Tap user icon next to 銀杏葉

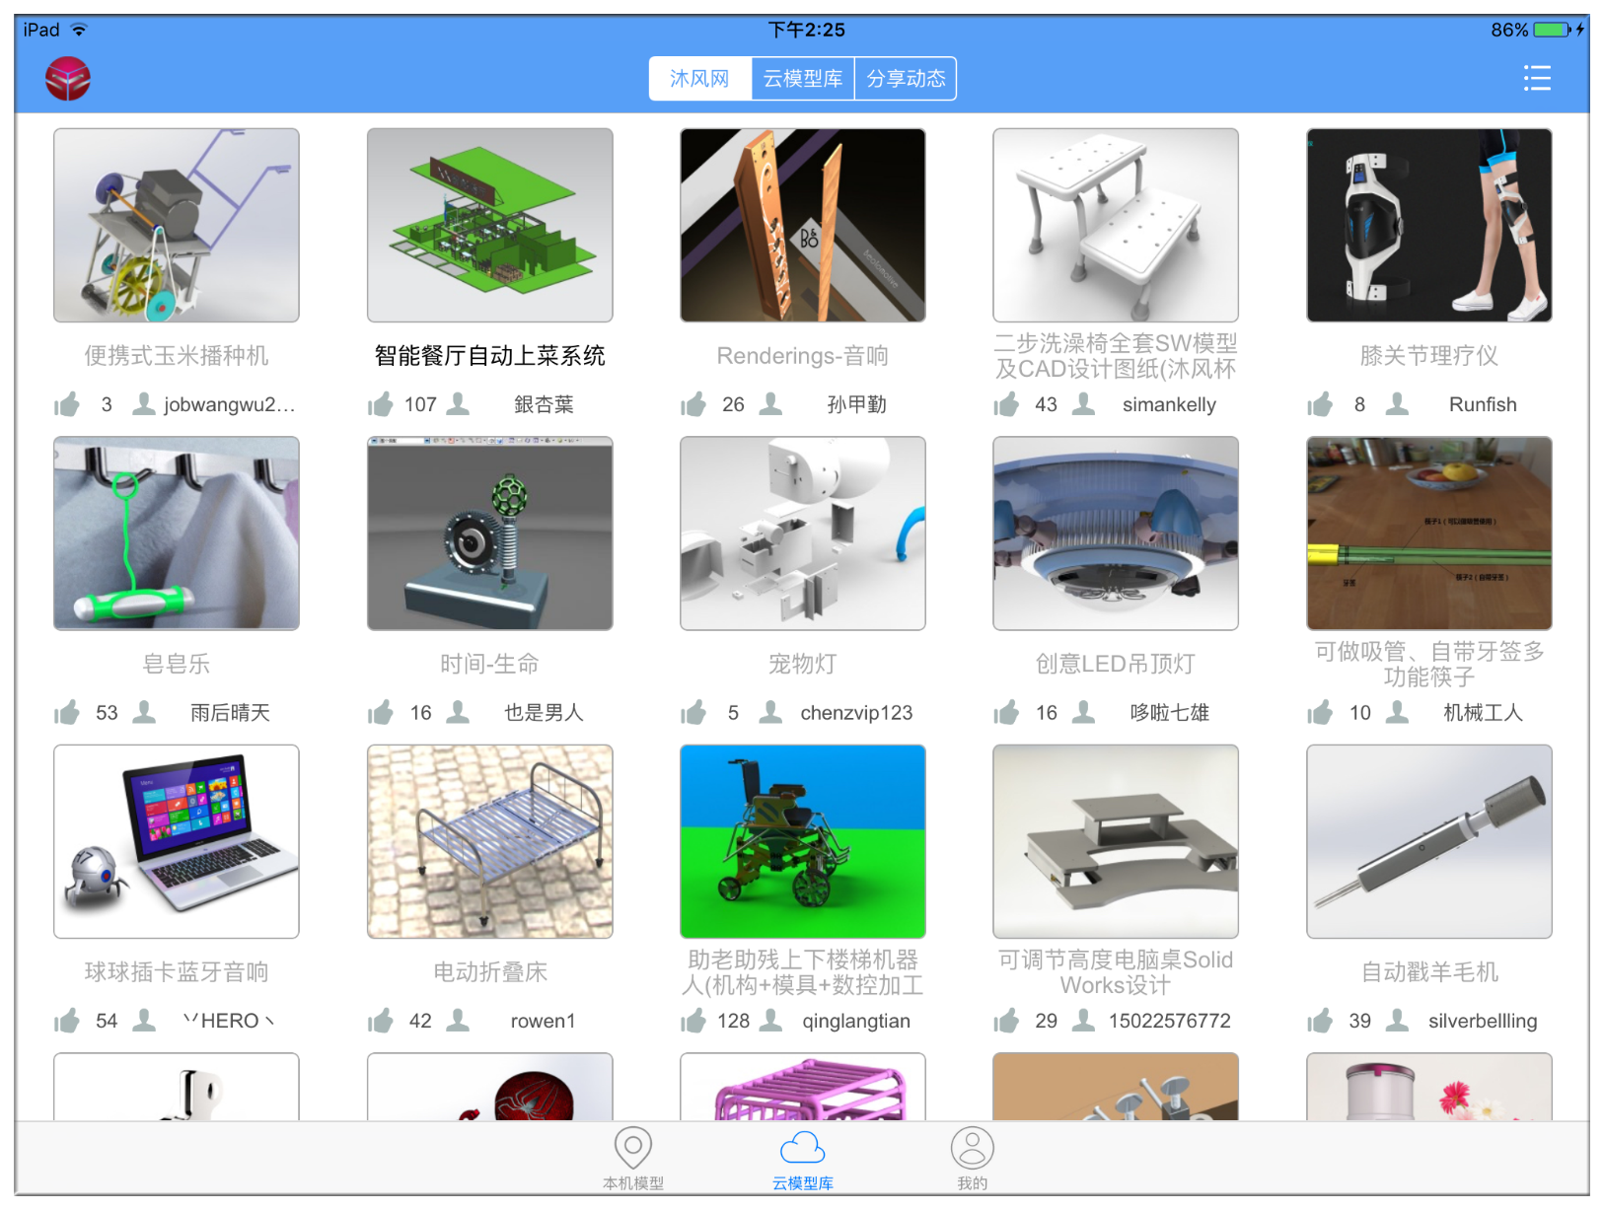[x=458, y=403]
